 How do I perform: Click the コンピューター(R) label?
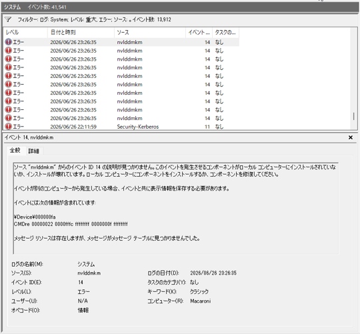[165, 301]
